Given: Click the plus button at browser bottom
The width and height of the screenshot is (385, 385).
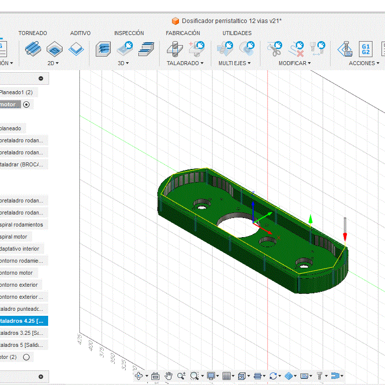Looking at the screenshot, I should pyautogui.click(x=41, y=376).
